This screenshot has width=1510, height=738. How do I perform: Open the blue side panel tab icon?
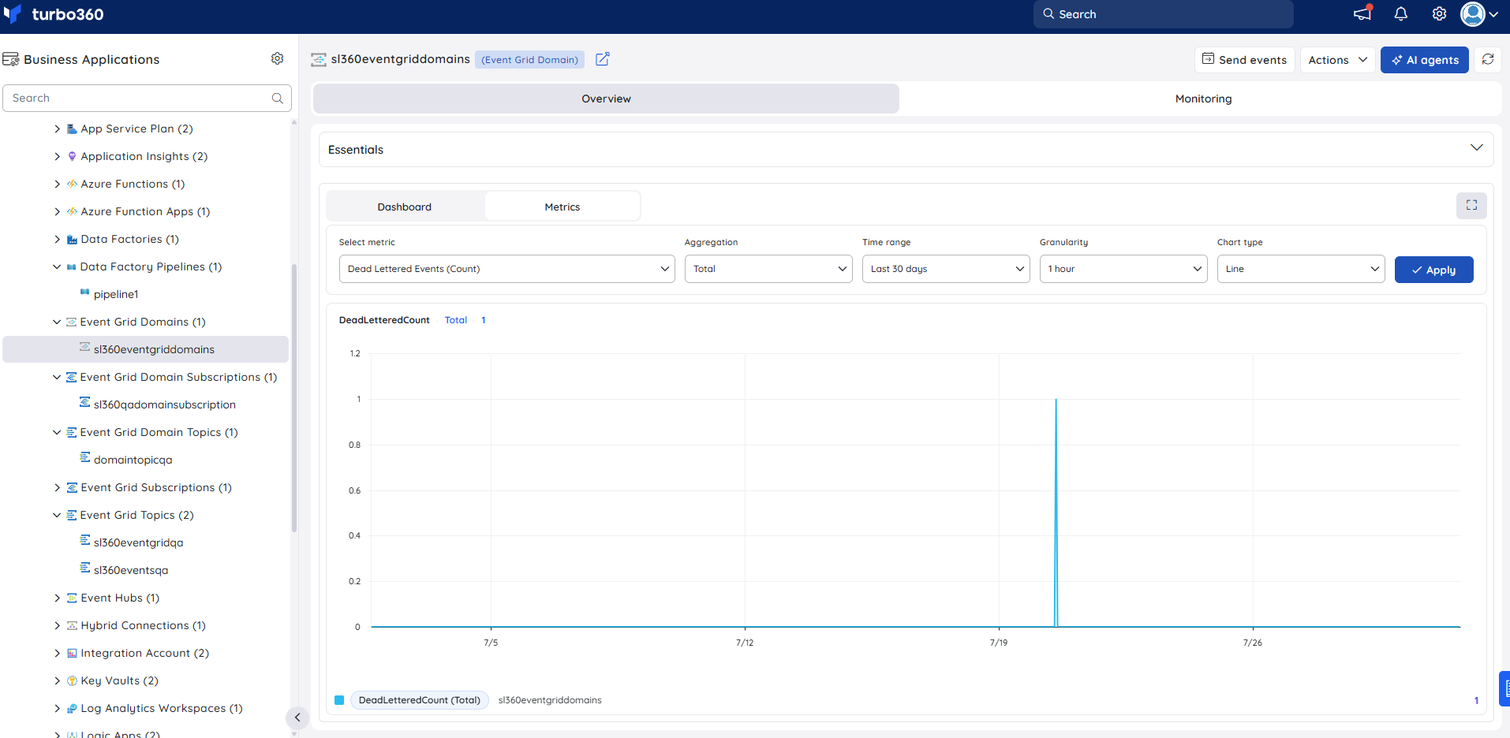(1505, 688)
